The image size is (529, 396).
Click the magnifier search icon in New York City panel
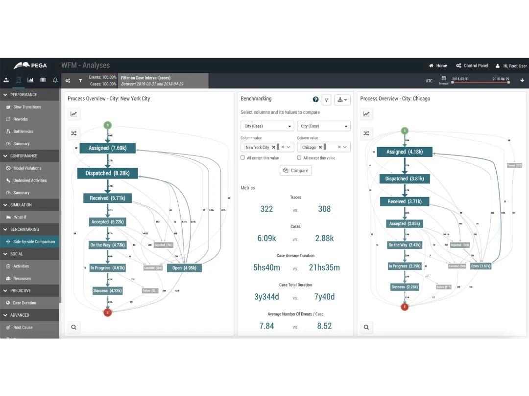click(x=73, y=327)
